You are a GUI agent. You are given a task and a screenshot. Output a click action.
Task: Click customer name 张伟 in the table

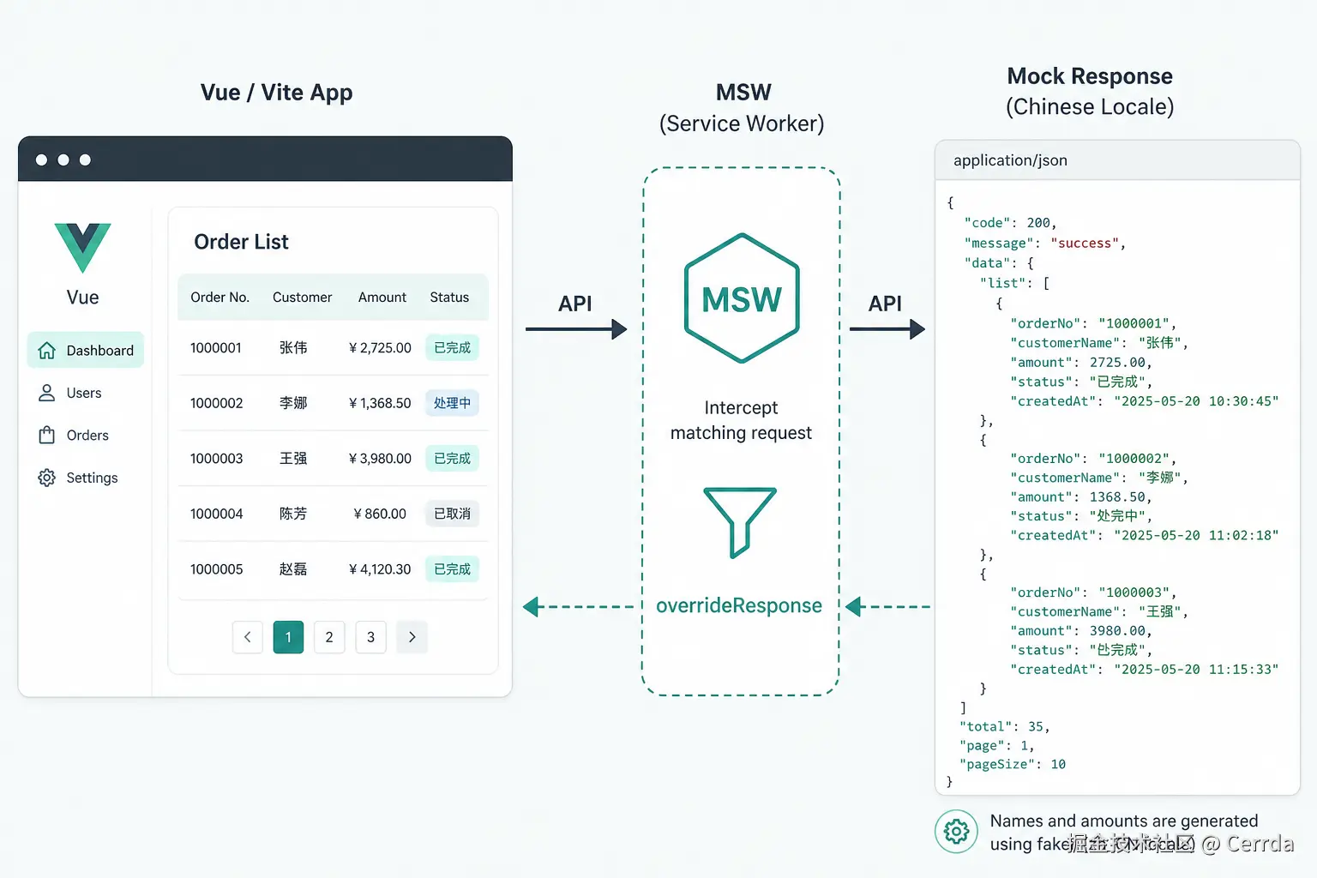pos(293,348)
